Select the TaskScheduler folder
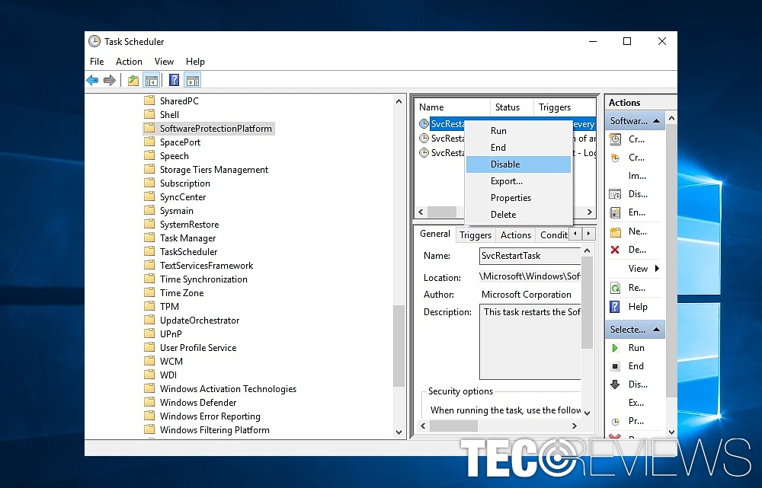Screen dimensions: 762x488 pyautogui.click(x=188, y=252)
